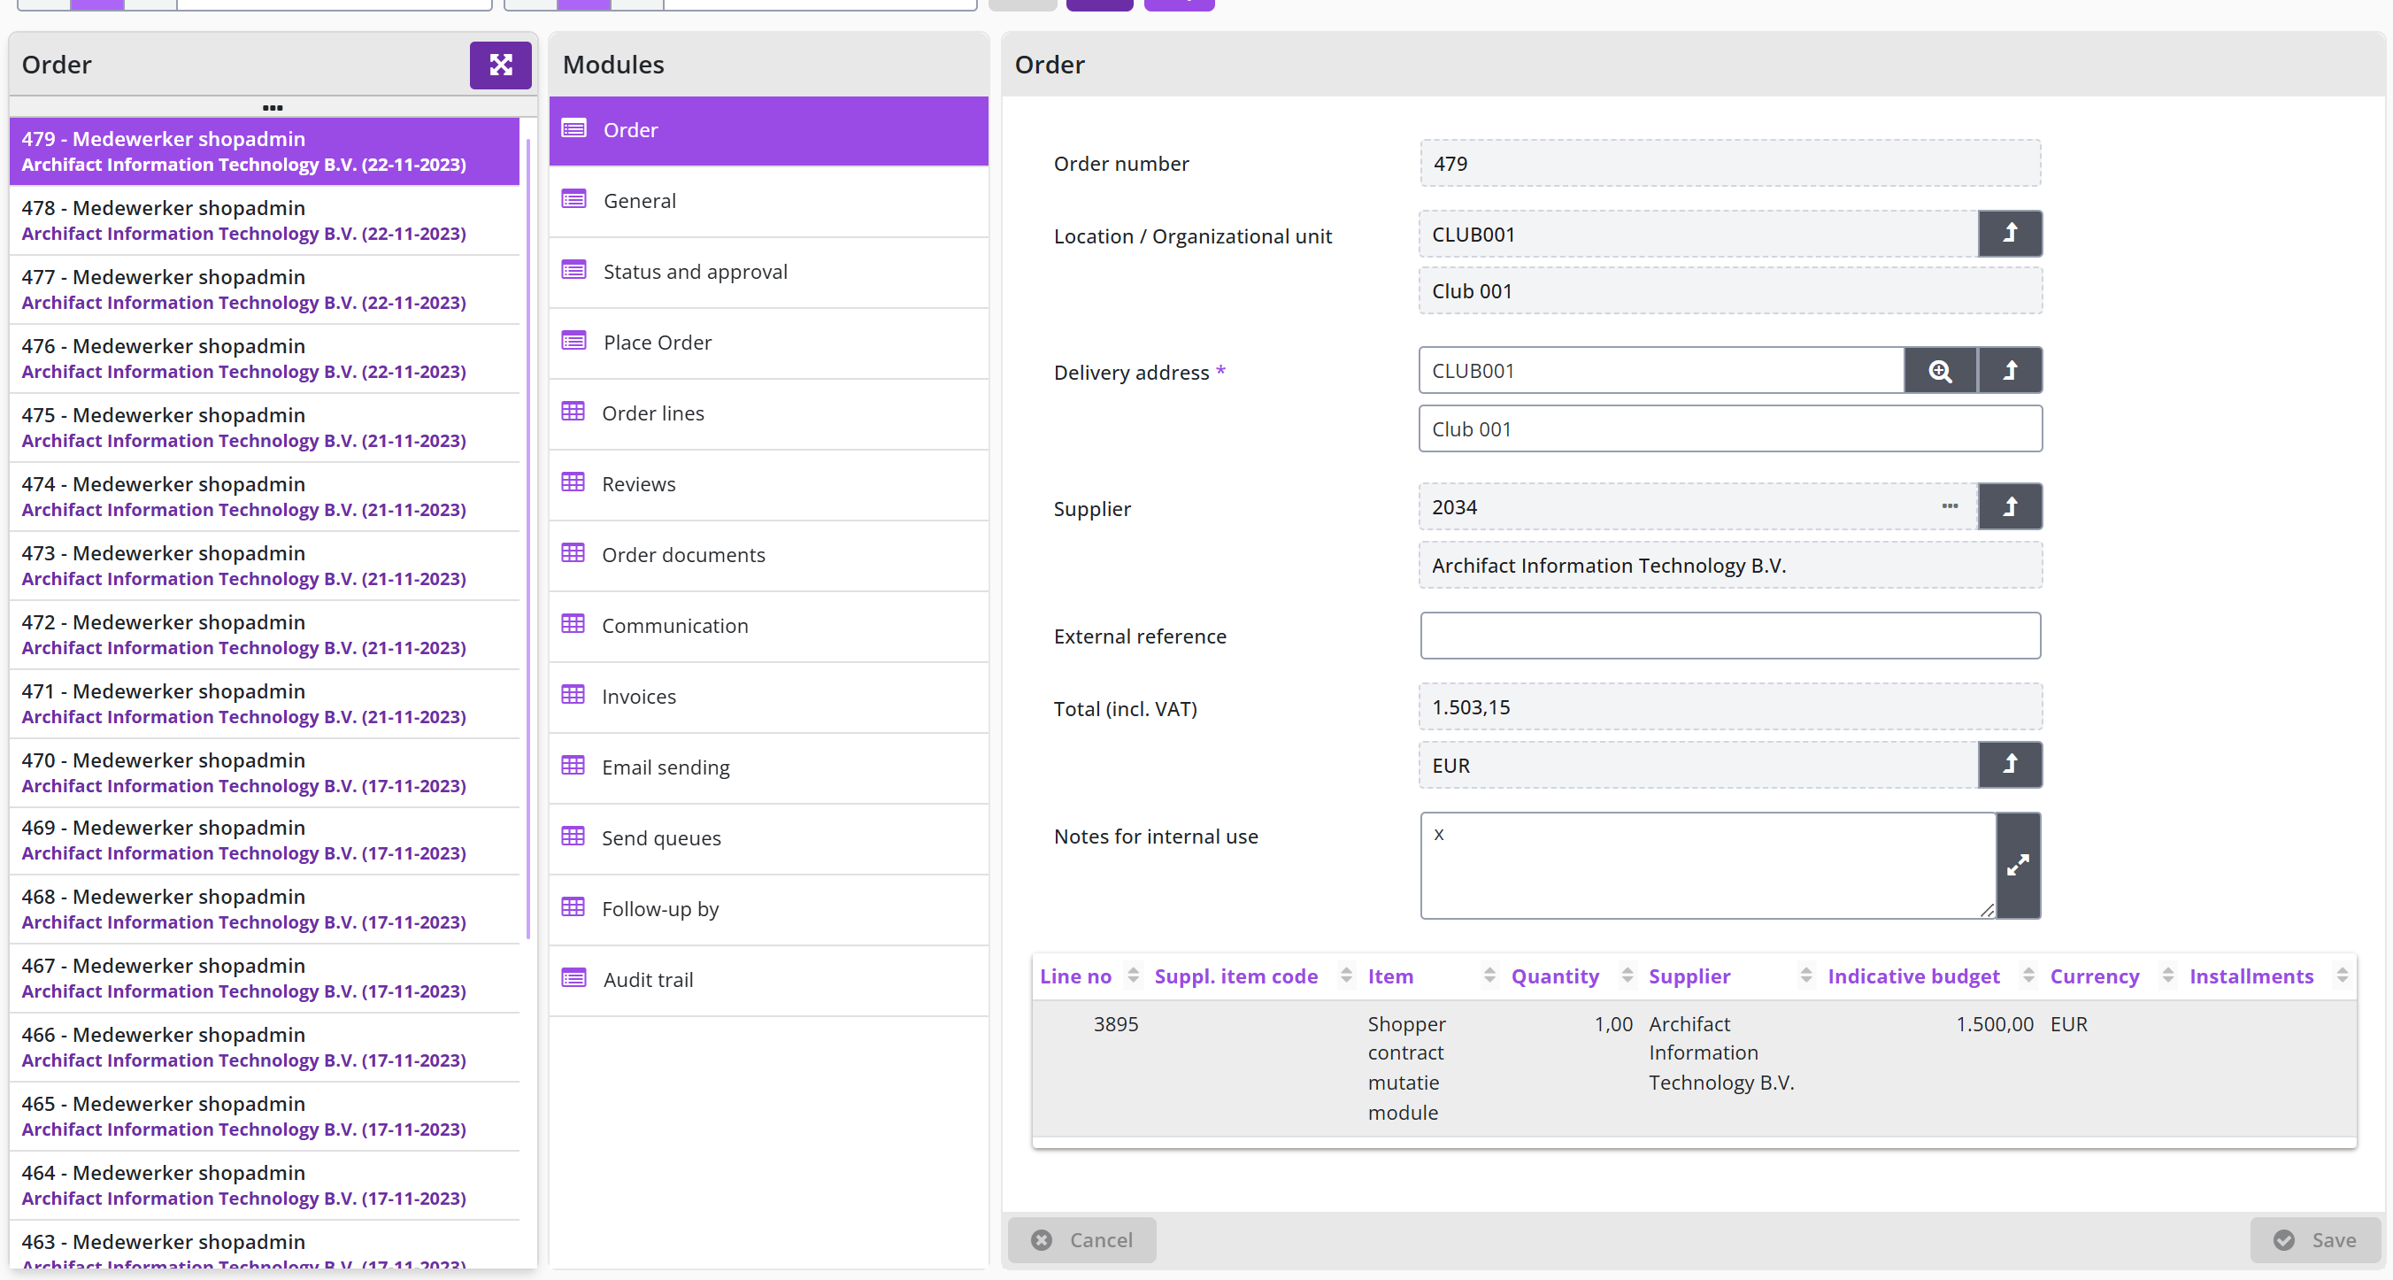Open the Reviews module
Screen dimensions: 2393x1280
(768, 484)
